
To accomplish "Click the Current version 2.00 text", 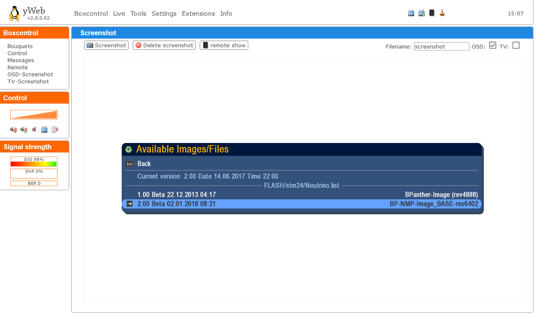I will point(208,176).
